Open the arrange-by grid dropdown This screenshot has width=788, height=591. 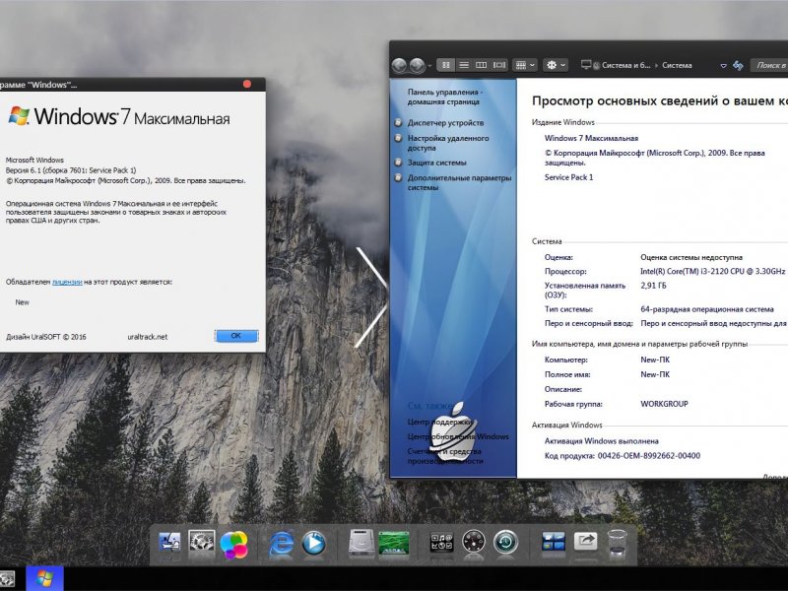pyautogui.click(x=525, y=65)
